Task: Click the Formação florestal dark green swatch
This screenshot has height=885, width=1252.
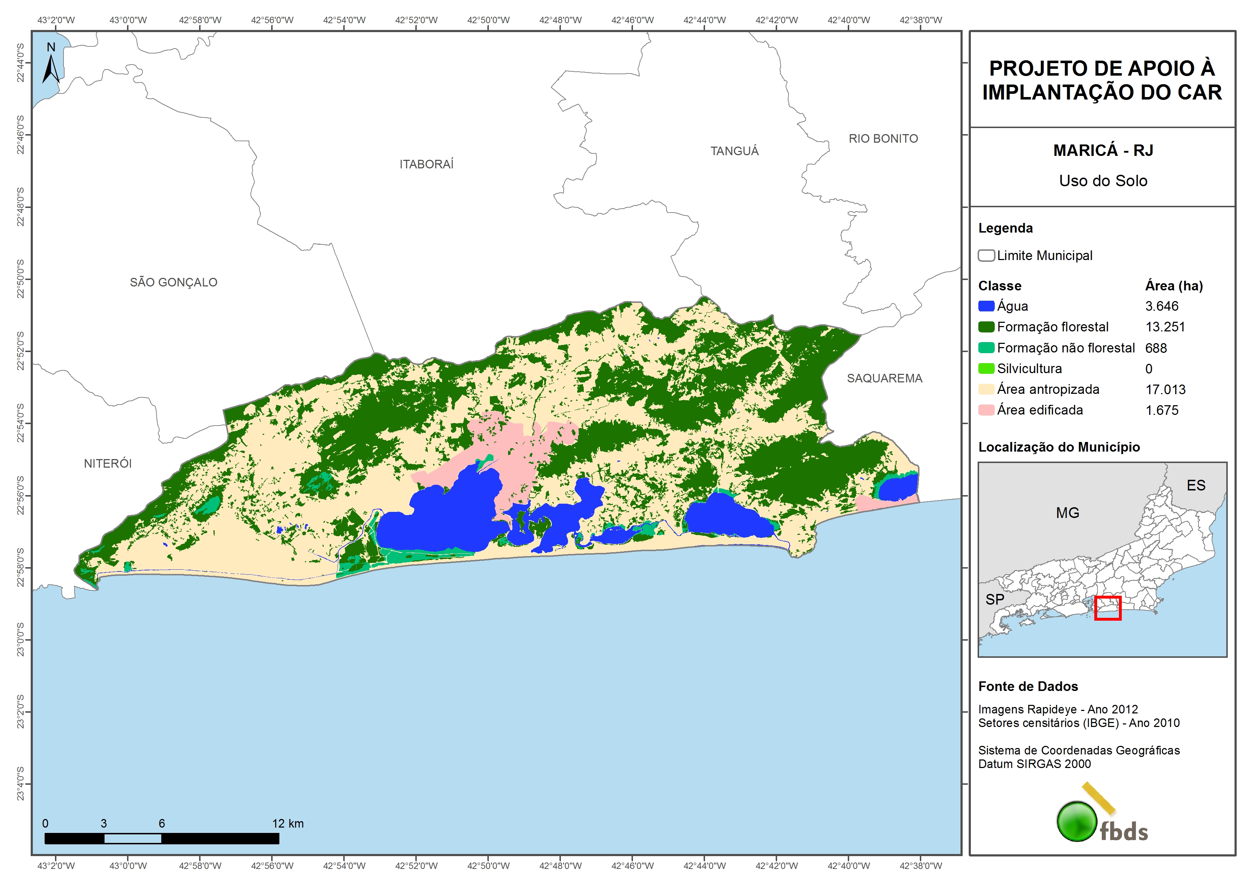Action: (x=986, y=327)
